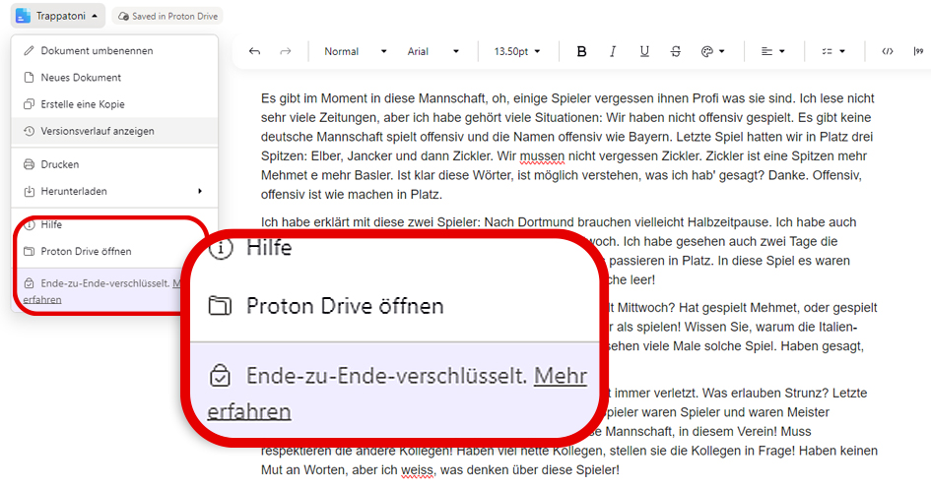Choose Erstelle eine Kopie
Viewport: 931px width, 488px height.
(x=114, y=104)
